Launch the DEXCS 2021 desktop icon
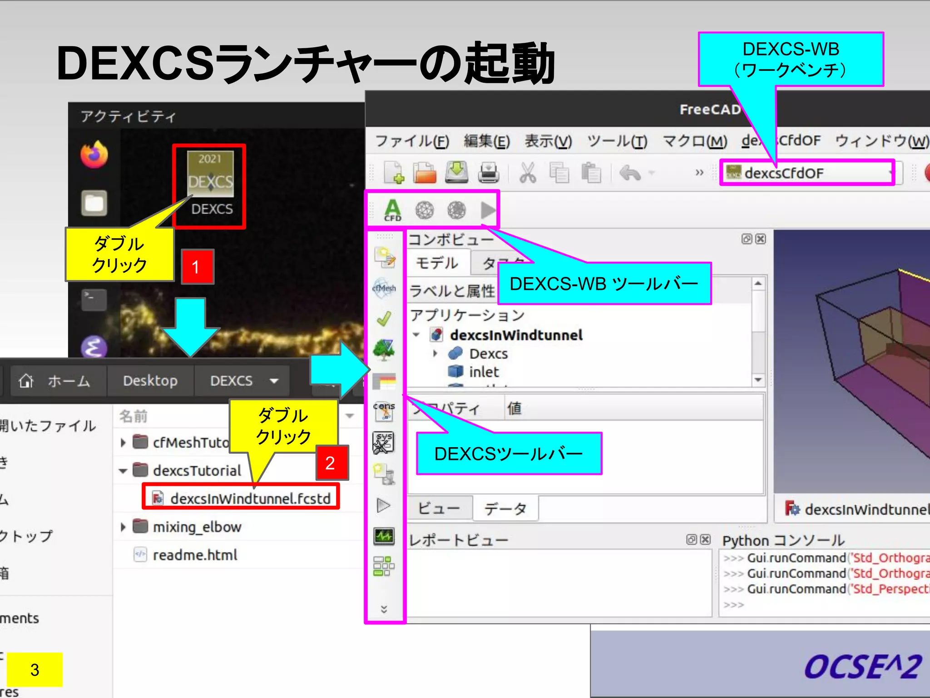 coord(210,184)
